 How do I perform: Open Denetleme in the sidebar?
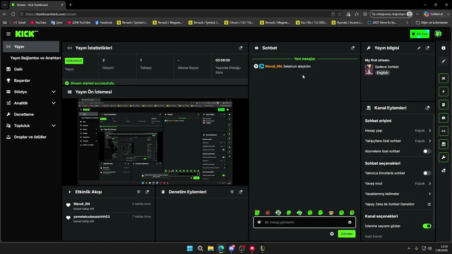click(x=31, y=114)
